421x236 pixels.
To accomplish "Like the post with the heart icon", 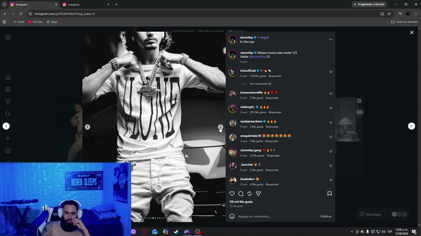I will [232, 194].
